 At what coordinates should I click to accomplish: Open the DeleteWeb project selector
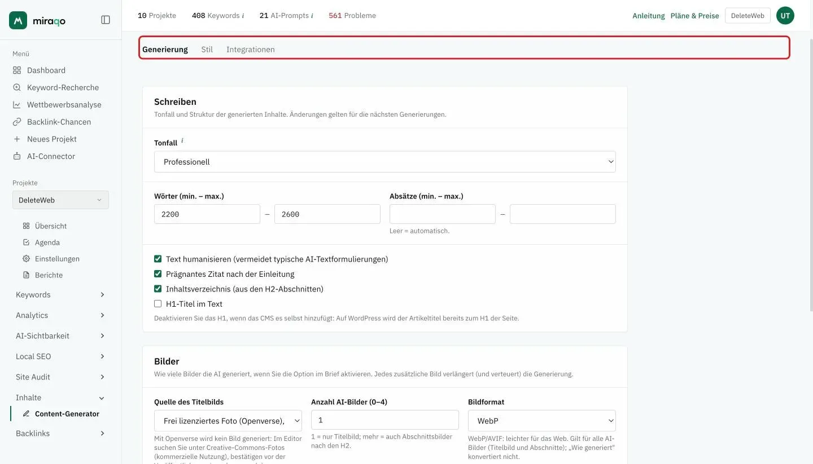click(x=60, y=200)
